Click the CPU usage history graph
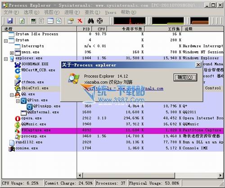 point(130,21)
